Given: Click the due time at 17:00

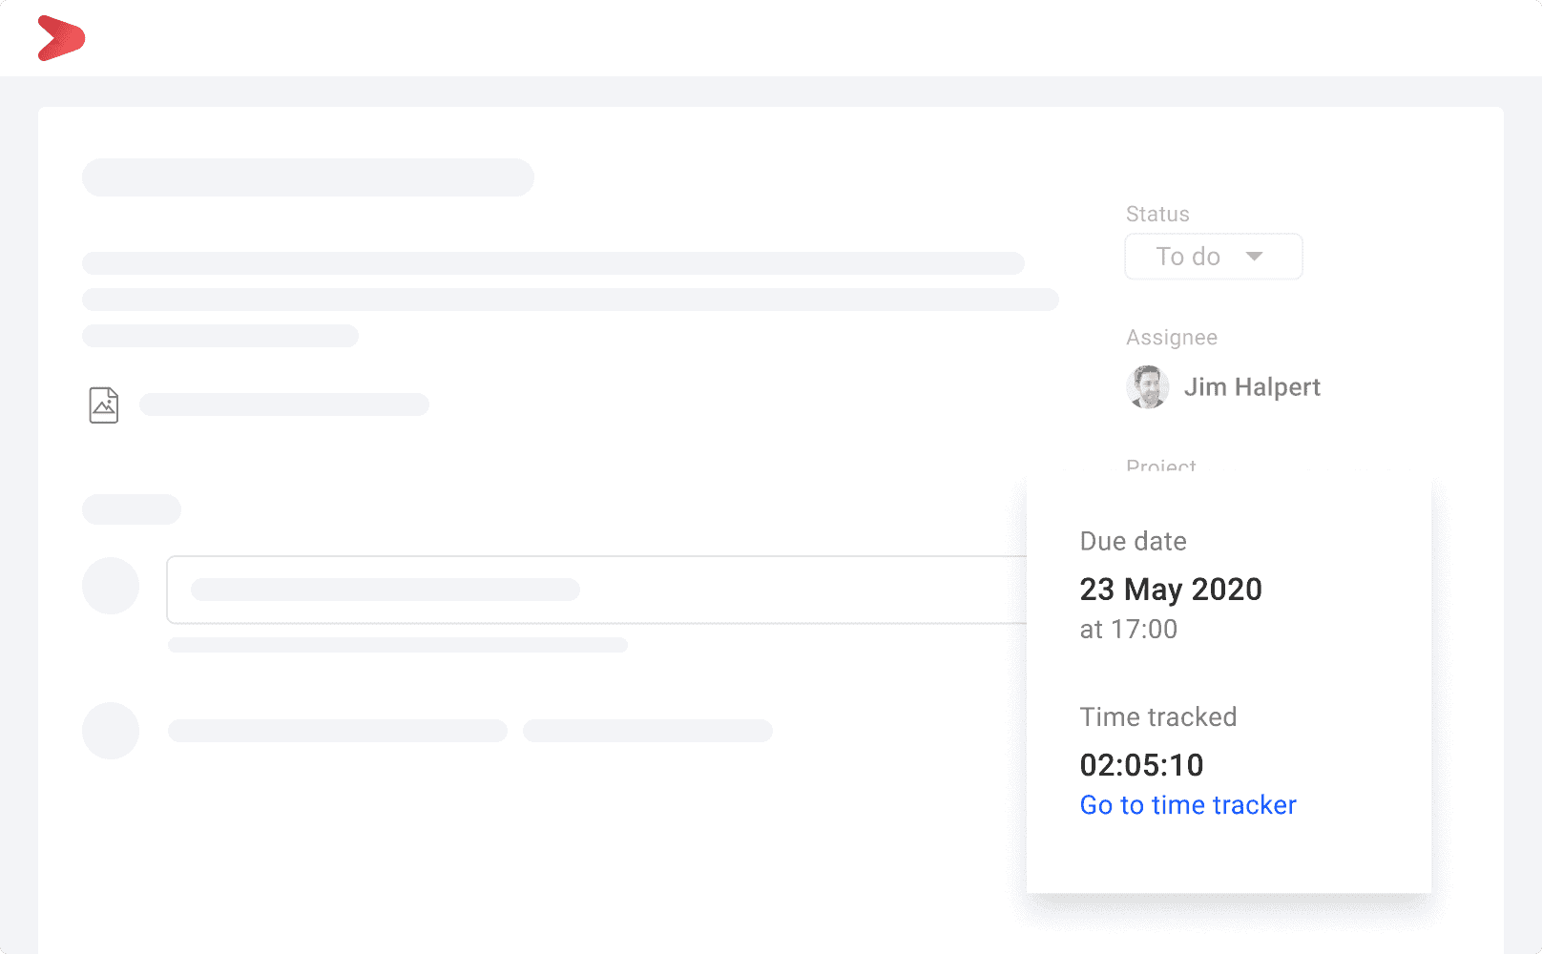Looking at the screenshot, I should point(1129,630).
